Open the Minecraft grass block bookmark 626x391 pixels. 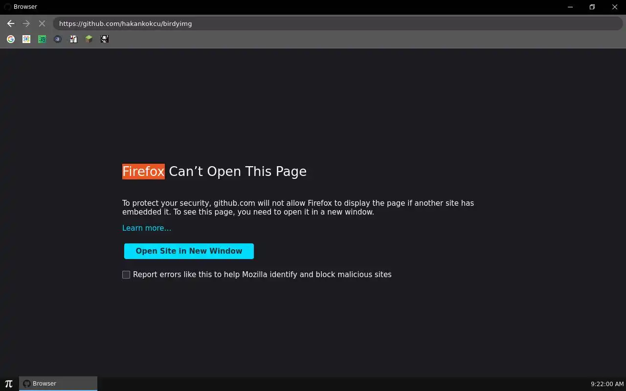[89, 39]
